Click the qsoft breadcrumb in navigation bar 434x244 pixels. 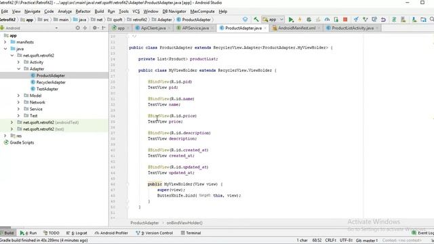click(x=115, y=20)
